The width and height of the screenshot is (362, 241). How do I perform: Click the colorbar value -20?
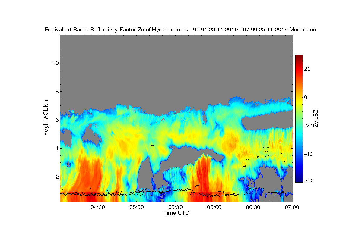(x=308, y=126)
